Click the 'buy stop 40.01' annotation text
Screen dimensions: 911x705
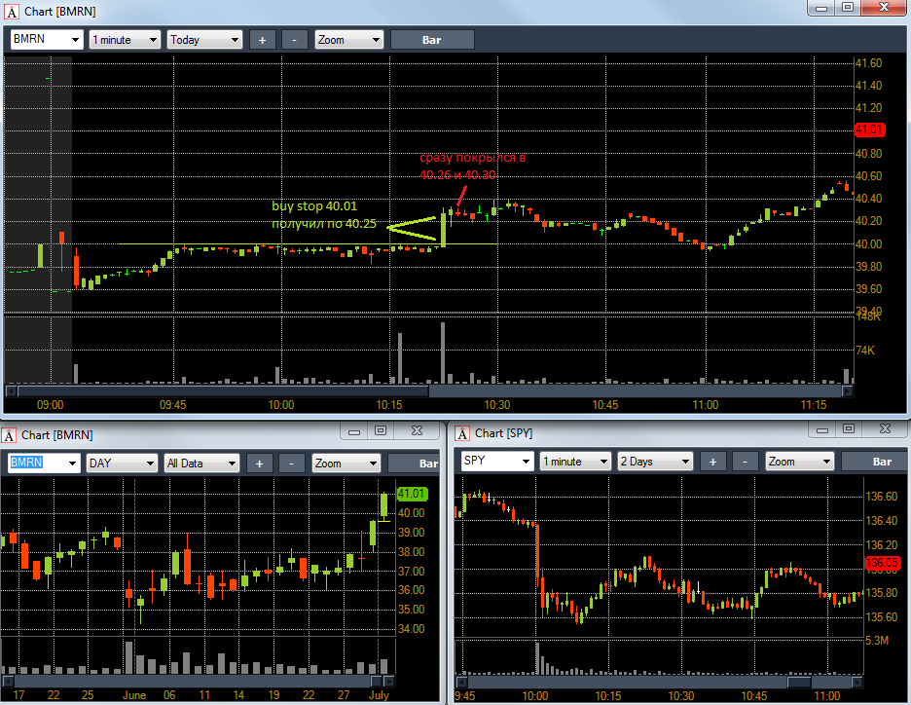tap(314, 205)
